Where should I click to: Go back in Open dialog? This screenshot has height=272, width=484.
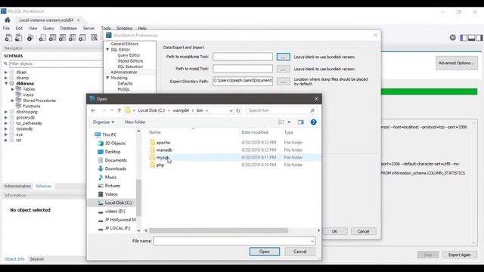click(93, 110)
